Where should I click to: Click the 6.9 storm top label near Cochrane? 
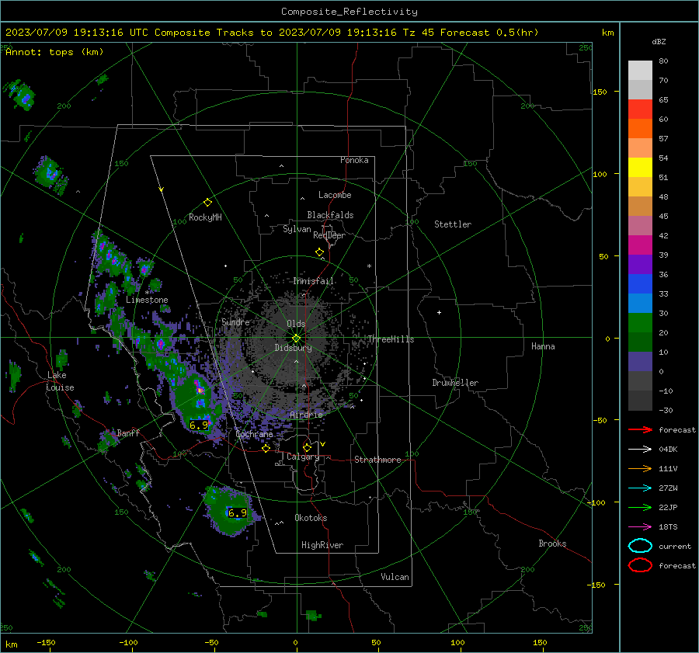click(x=199, y=425)
